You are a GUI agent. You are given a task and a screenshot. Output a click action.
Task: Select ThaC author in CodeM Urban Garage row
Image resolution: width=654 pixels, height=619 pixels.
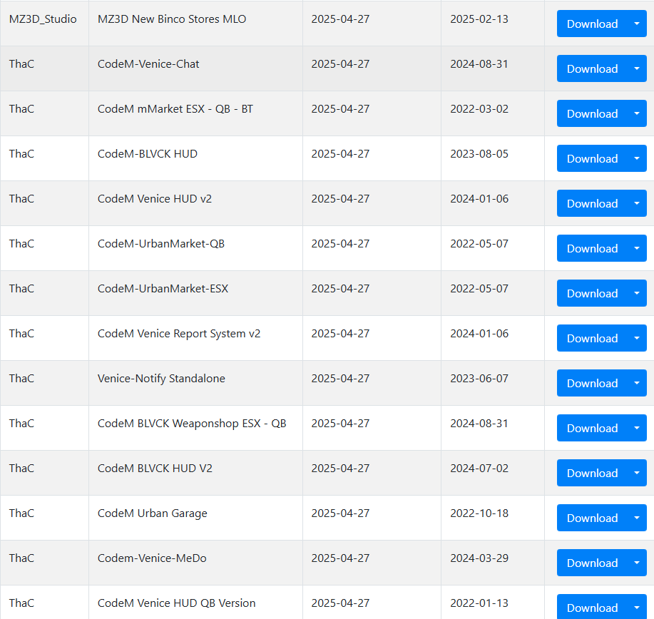[21, 513]
